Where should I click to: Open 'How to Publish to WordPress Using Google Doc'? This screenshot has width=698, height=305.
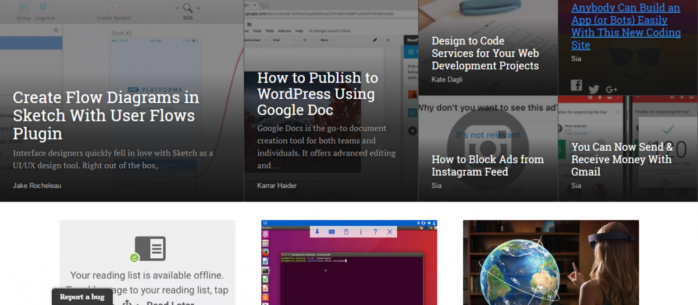point(318,94)
